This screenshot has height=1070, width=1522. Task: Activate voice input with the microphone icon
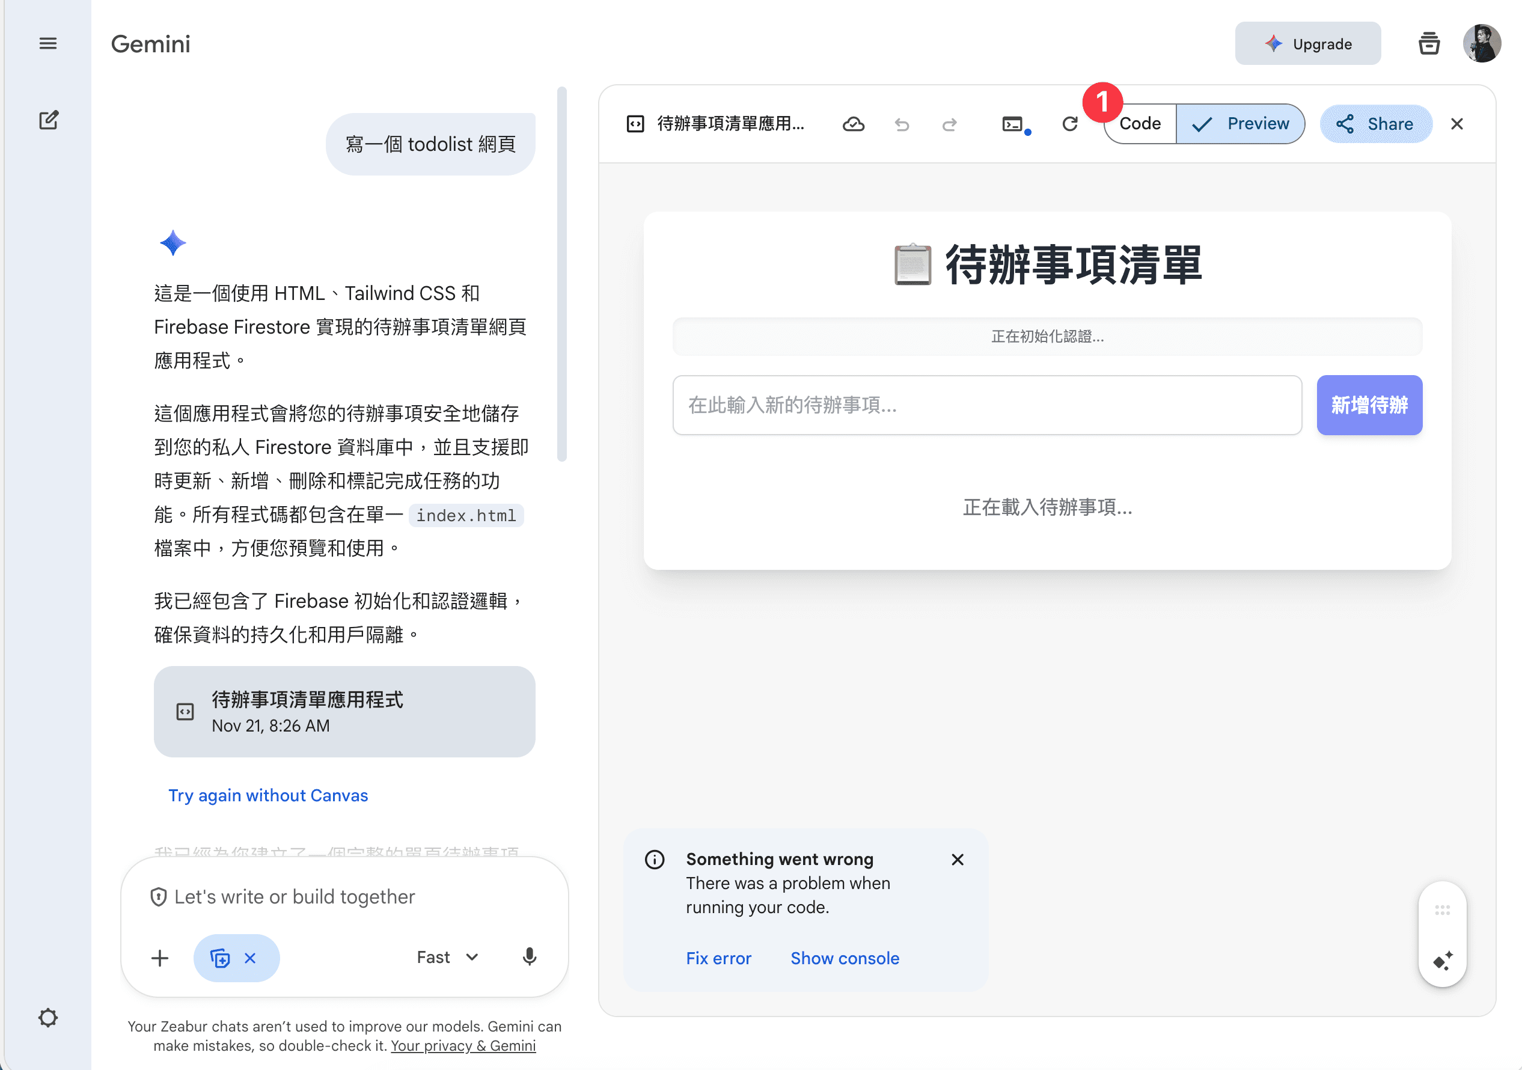pos(529,958)
